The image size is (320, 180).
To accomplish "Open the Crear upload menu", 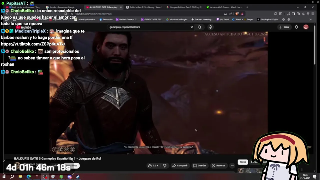I will pos(284,27).
